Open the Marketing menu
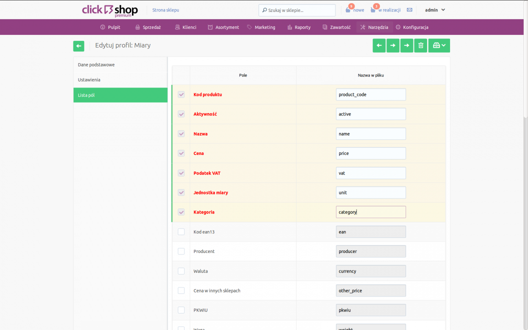This screenshot has height=330, width=528. (x=261, y=27)
